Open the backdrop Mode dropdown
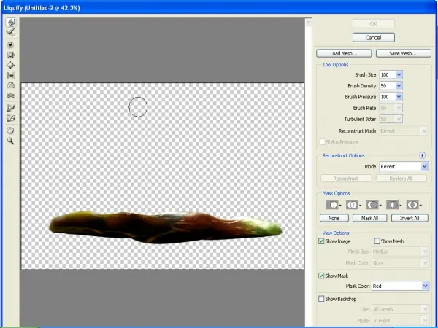This screenshot has height=328, width=438. tap(400, 321)
